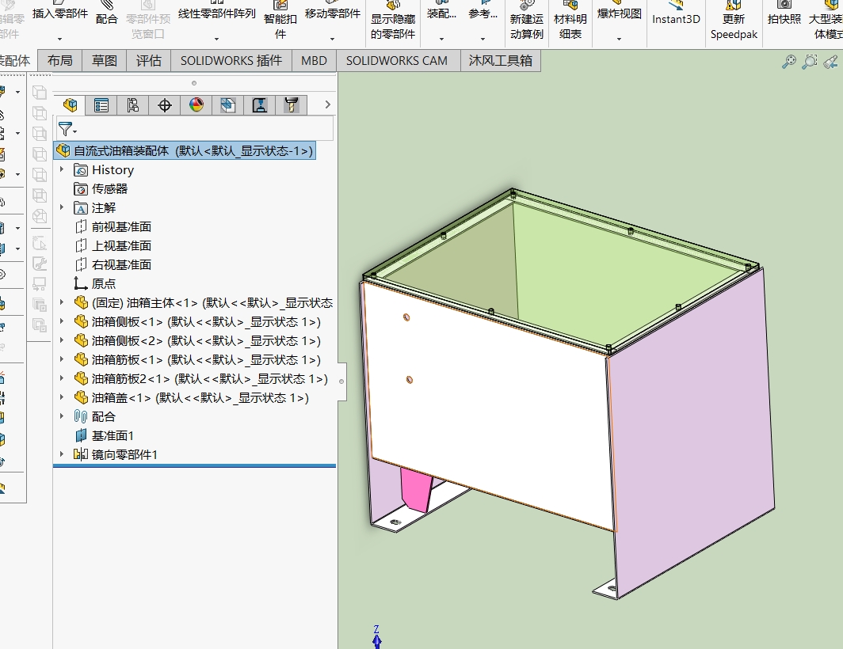The width and height of the screenshot is (843, 649).
Task: Switch to the 草图 tab
Action: pyautogui.click(x=104, y=61)
